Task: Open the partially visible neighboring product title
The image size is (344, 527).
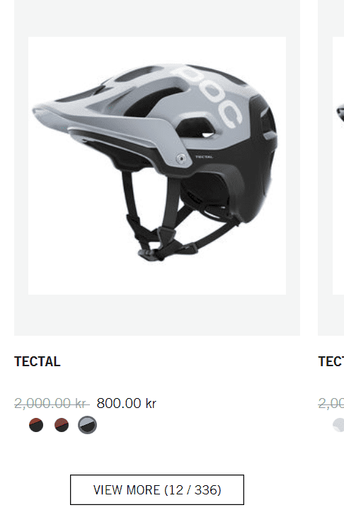Action: pyautogui.click(x=331, y=362)
